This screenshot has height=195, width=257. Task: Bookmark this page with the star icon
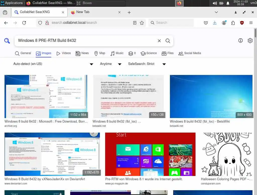pyautogui.click(x=142, y=23)
